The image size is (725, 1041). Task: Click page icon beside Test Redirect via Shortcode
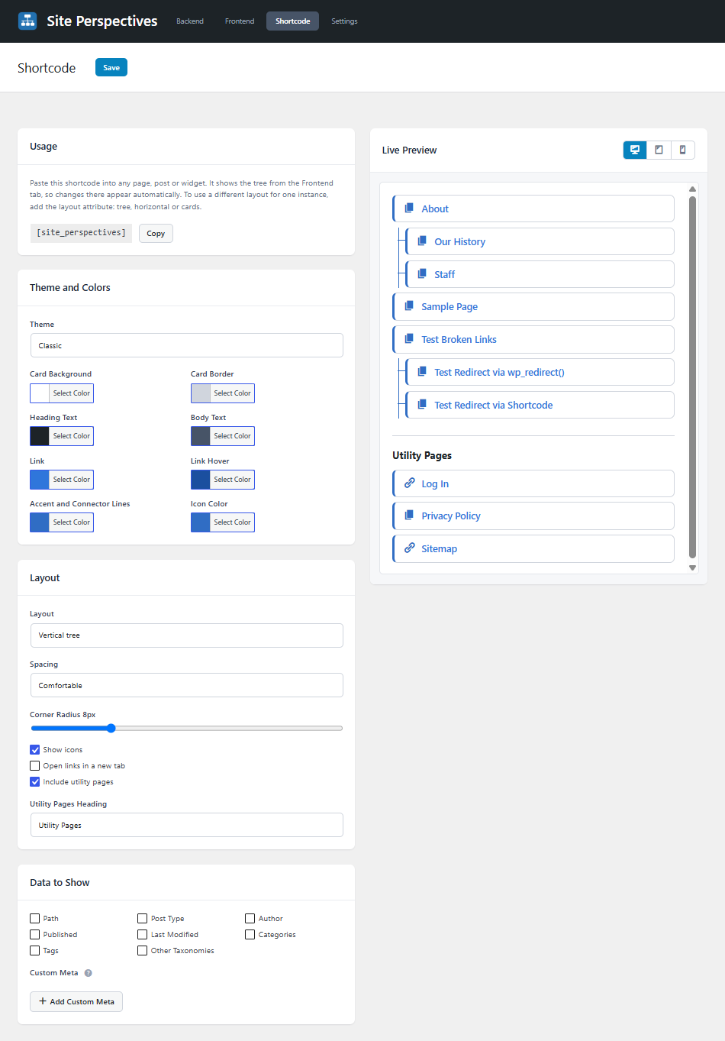422,404
